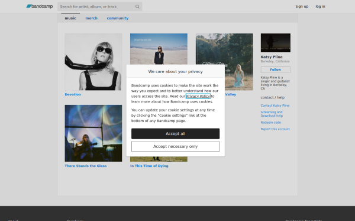Follow Katsy Pline
The image size is (355, 221).
[x=276, y=70]
